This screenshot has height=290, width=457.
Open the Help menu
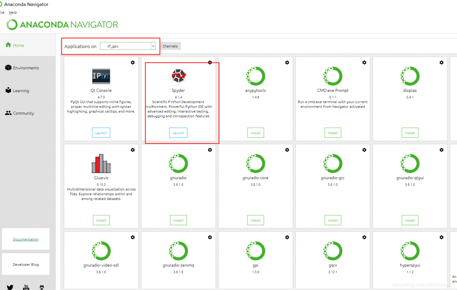pos(13,12)
